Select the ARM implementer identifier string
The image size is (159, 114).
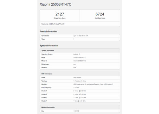tap(93, 84)
